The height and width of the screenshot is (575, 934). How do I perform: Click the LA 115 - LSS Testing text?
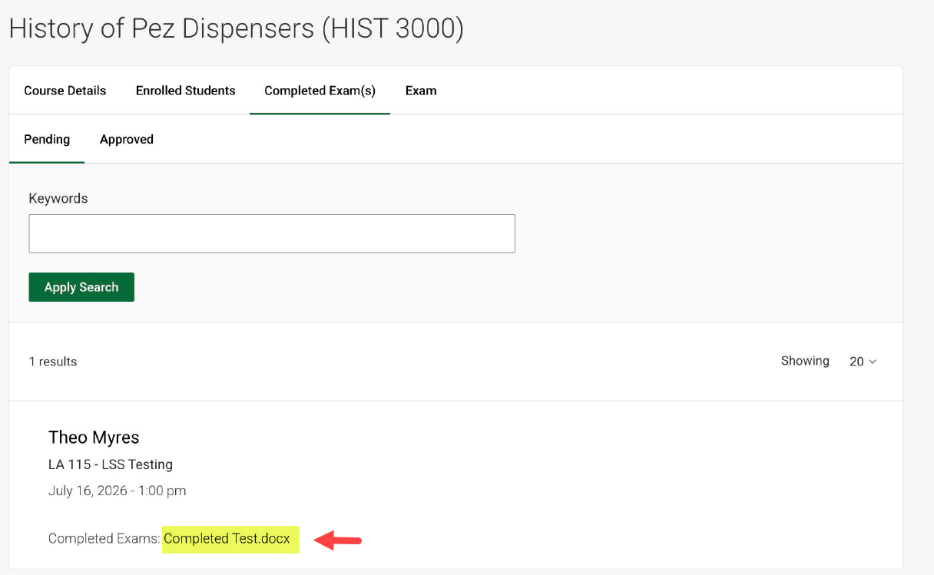coord(111,464)
